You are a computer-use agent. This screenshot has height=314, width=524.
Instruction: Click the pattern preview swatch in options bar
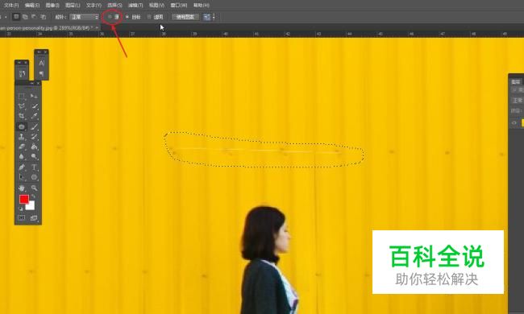207,17
